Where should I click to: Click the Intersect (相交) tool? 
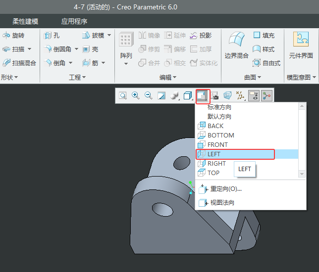click(x=175, y=63)
